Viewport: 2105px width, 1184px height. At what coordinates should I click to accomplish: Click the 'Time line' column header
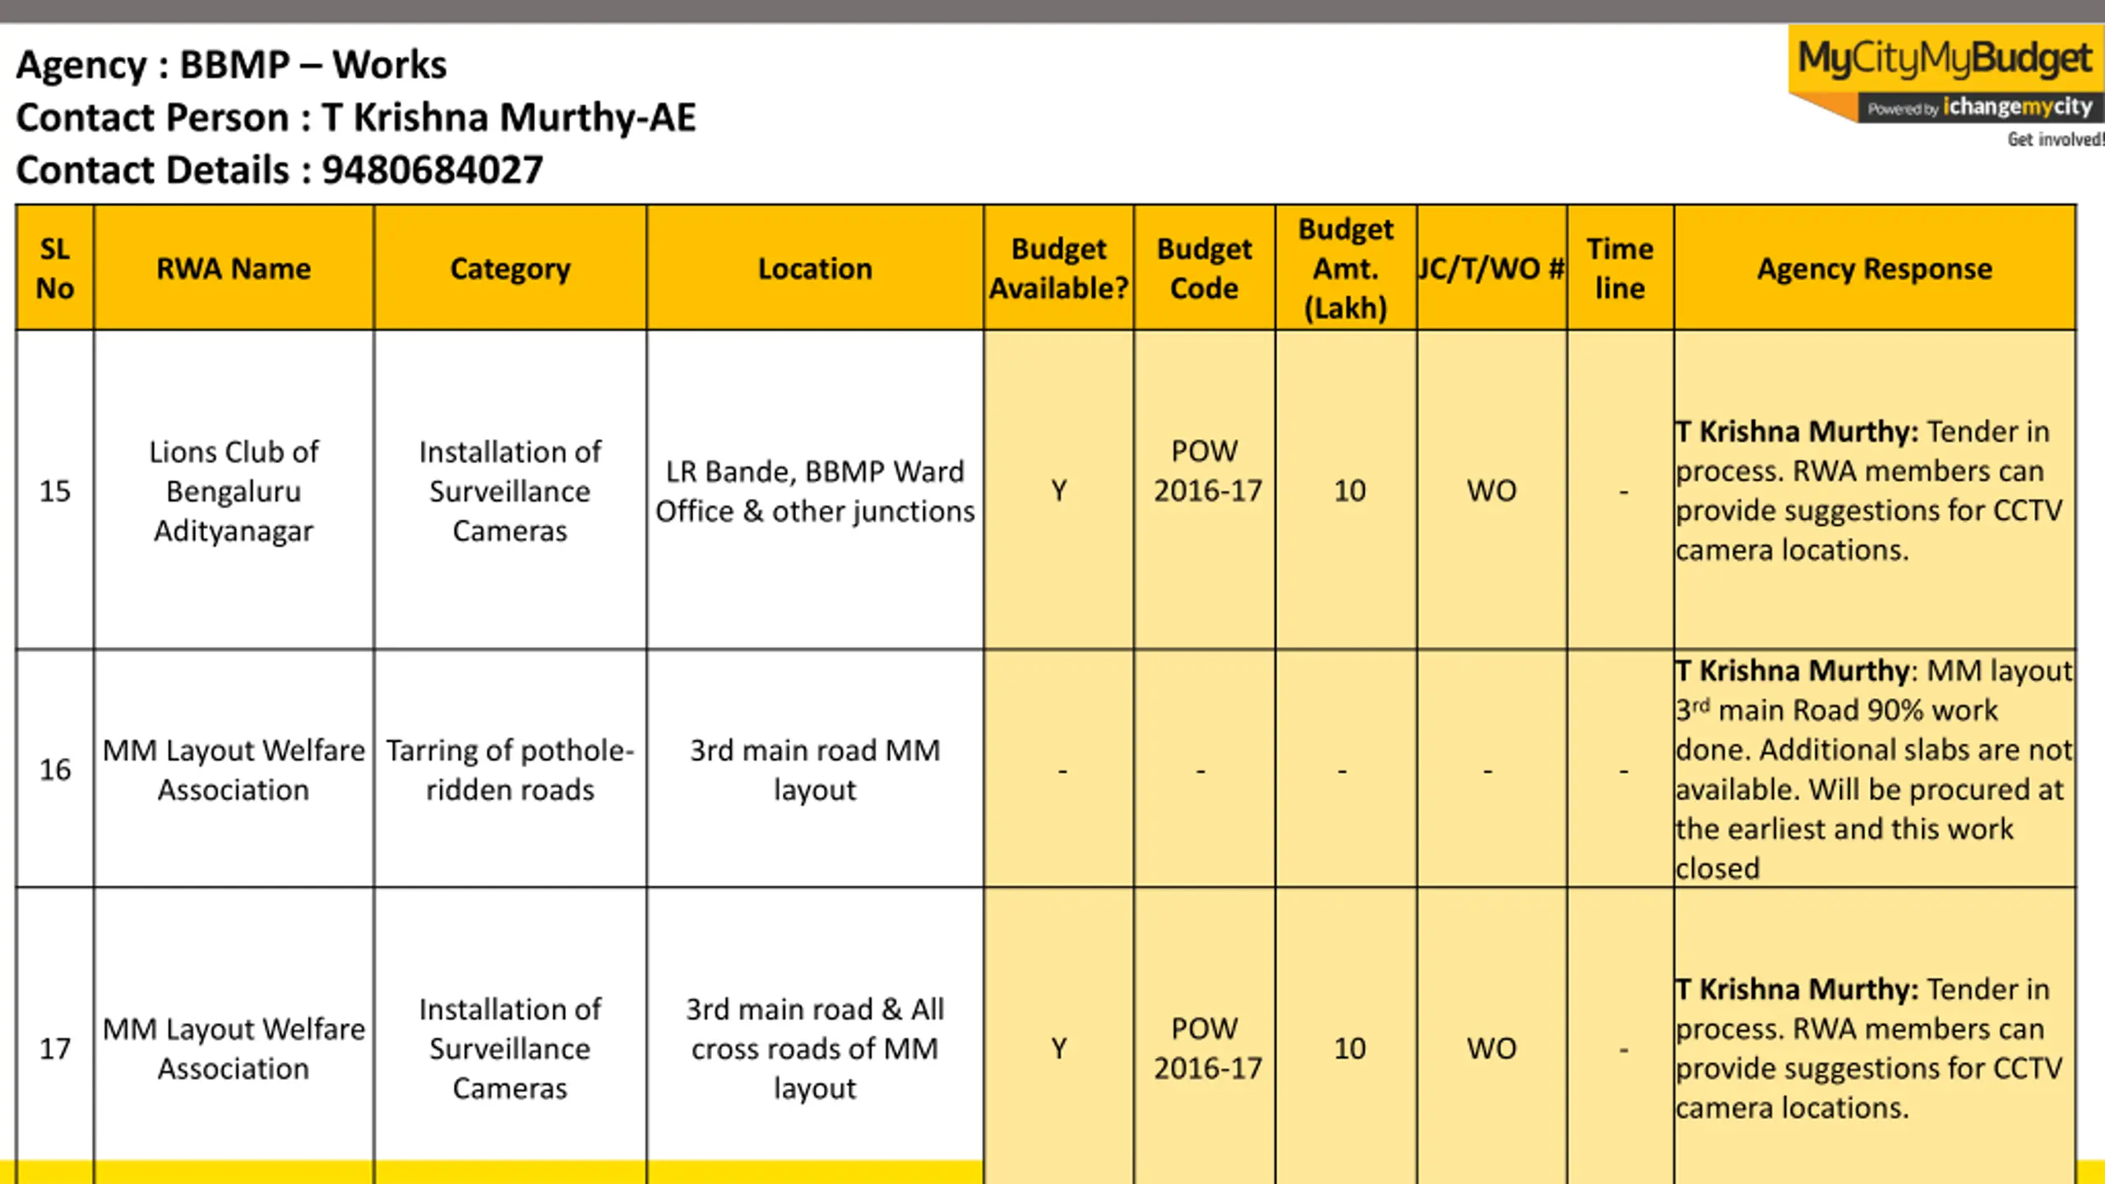coord(1620,268)
